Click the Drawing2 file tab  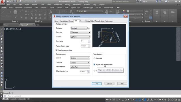(x=24, y=25)
